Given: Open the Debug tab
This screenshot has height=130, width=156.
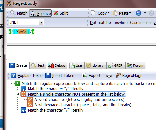Looking at the screenshot, I should pos(57,65).
